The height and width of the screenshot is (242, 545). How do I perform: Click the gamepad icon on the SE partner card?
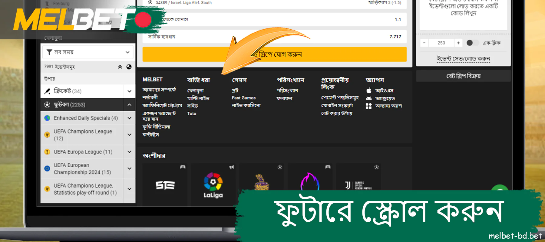183,167
